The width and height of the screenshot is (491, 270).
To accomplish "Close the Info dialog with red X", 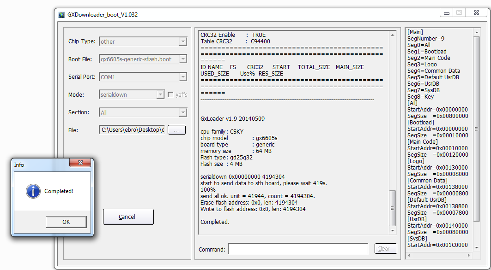I will coord(81,164).
